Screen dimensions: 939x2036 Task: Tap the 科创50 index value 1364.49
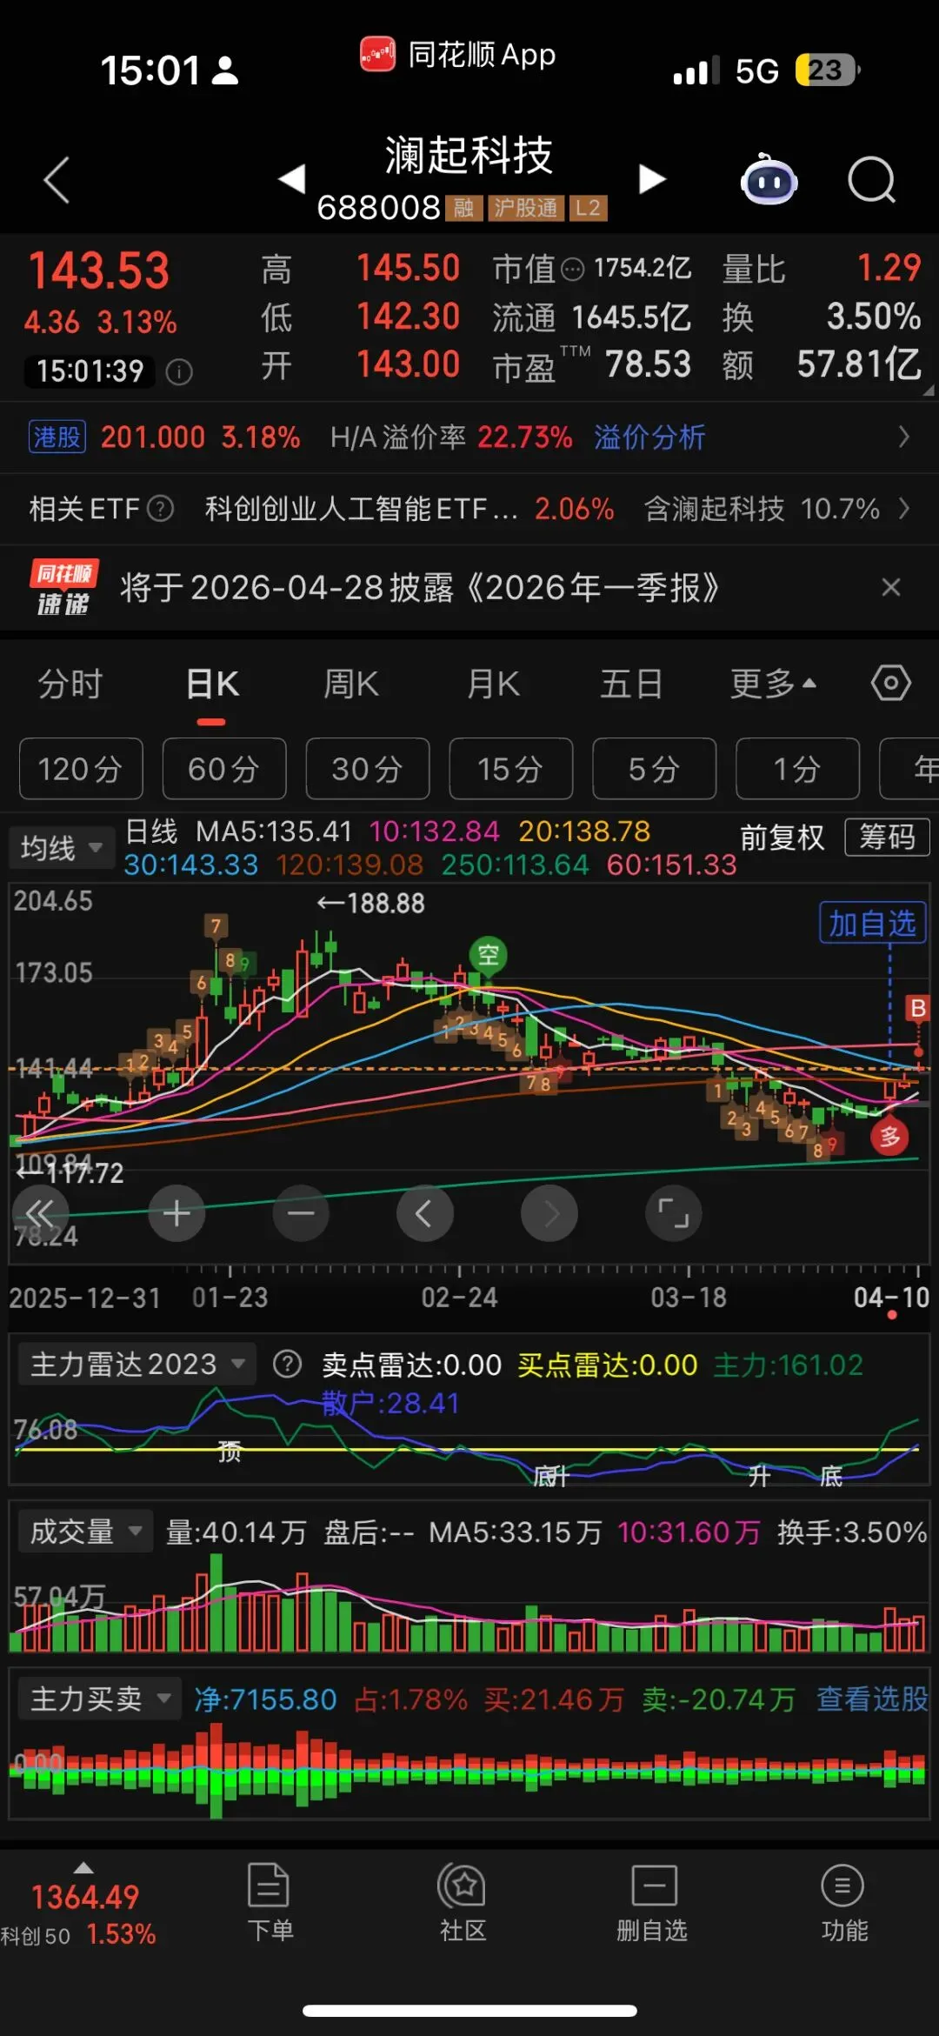tap(85, 1897)
